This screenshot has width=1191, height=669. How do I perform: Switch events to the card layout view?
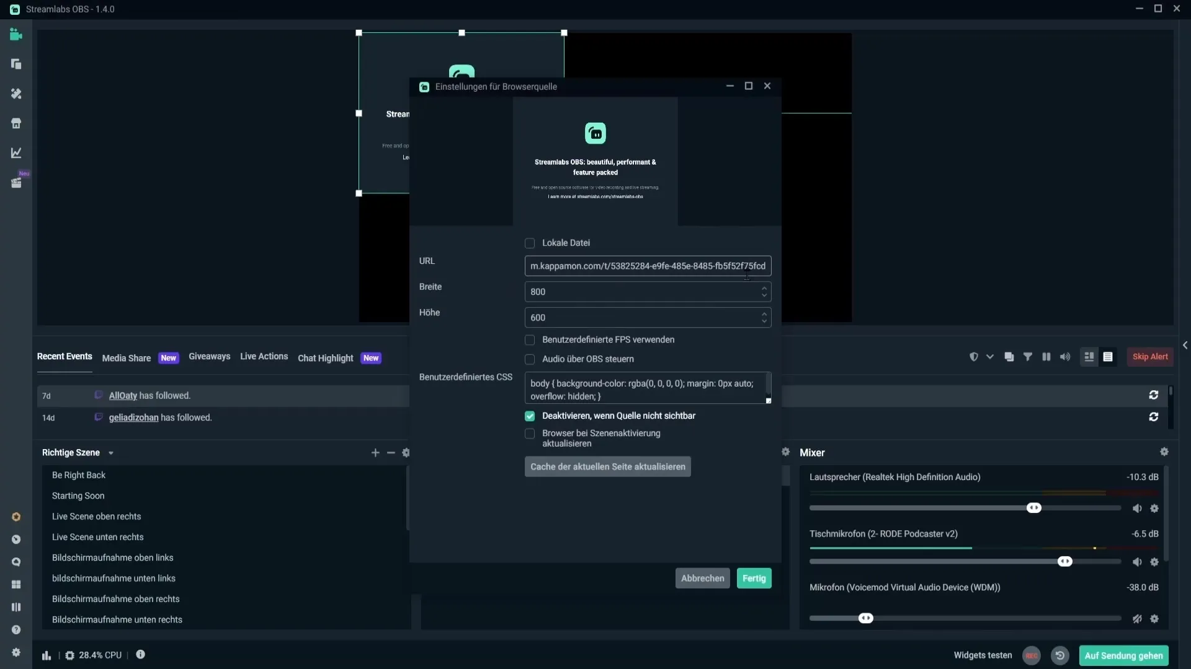[1089, 357]
